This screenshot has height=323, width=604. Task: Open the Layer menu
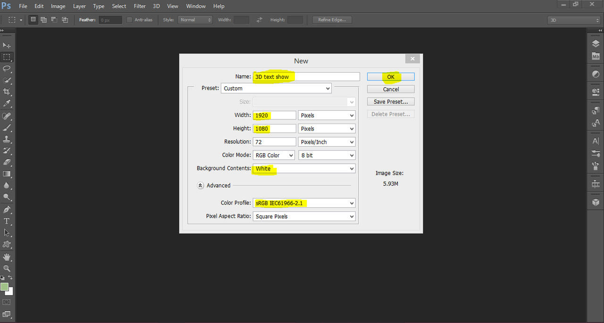79,6
